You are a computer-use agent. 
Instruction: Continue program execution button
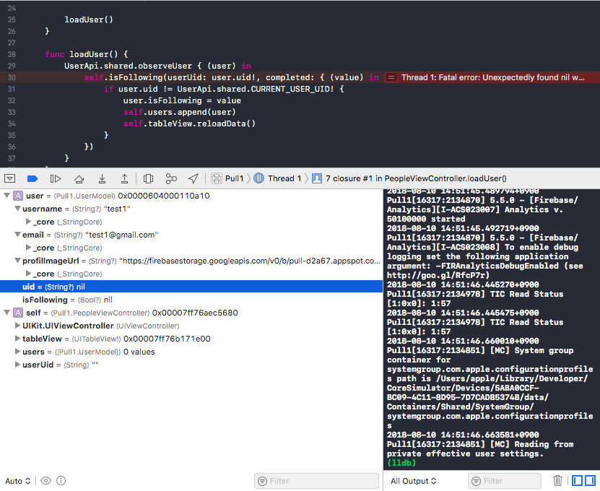coord(56,178)
